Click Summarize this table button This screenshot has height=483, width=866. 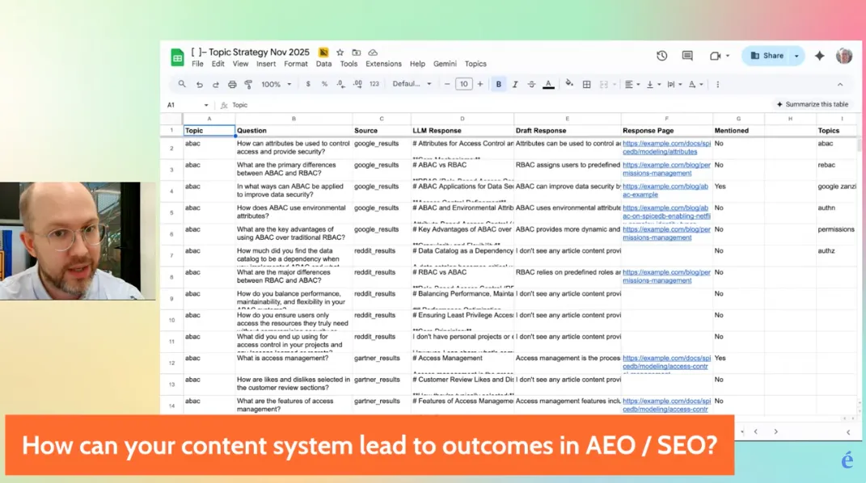811,104
